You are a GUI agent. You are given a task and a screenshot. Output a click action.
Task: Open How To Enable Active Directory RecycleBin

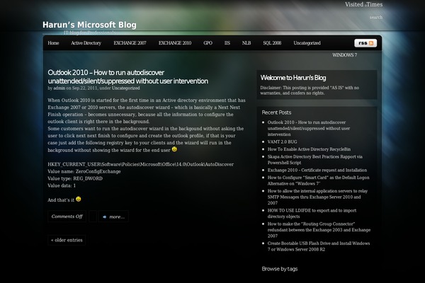pyautogui.click(x=309, y=149)
